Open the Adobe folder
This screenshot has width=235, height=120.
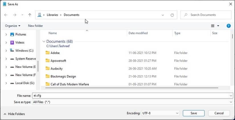pos(55,53)
